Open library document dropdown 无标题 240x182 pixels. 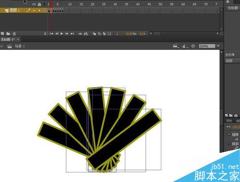coord(233,8)
